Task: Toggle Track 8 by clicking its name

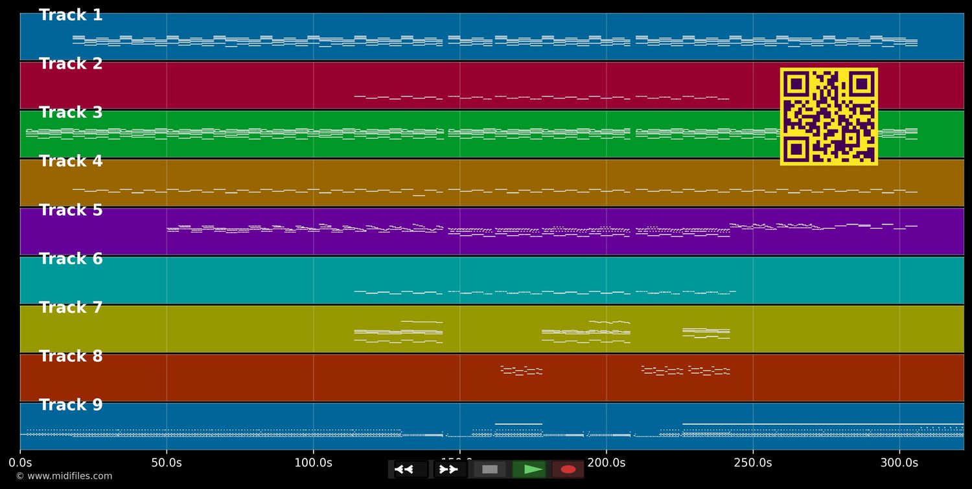Action: pos(70,356)
